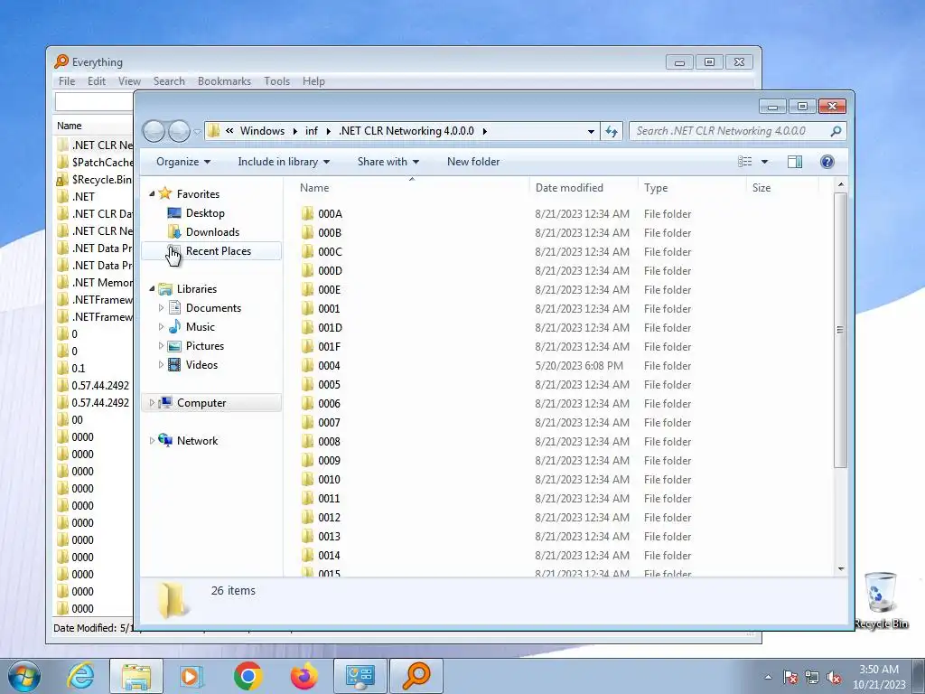Viewport: 925px width, 694px height.
Task: Open the Windows Start button
Action: pyautogui.click(x=24, y=676)
